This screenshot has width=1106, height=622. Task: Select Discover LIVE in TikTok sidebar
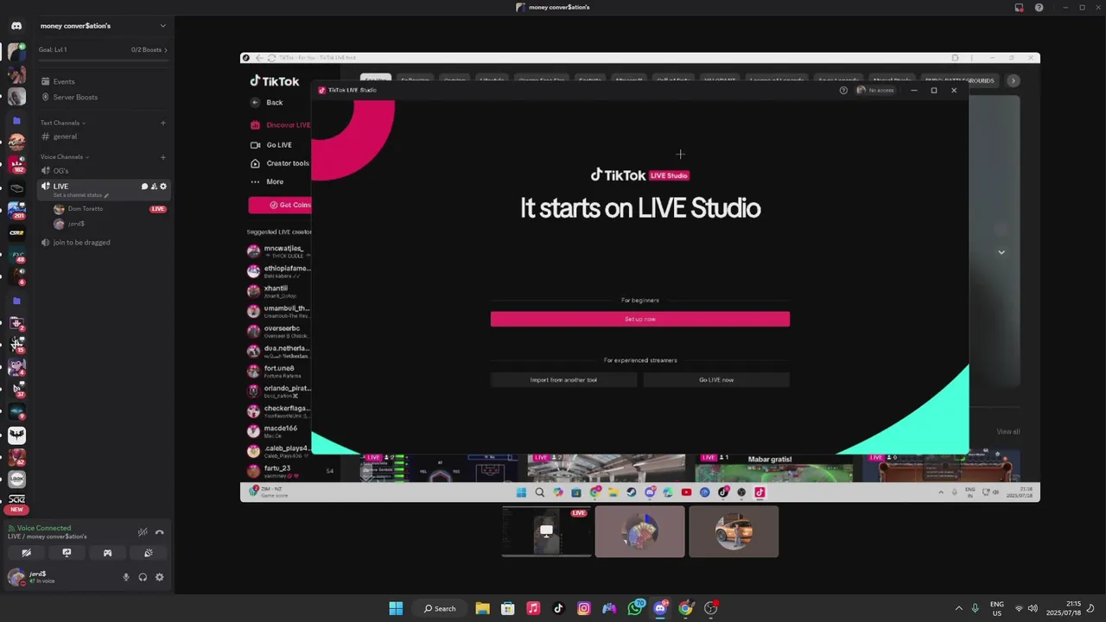coord(280,125)
